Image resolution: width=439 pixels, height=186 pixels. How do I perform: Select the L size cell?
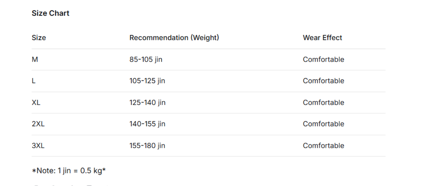34,81
